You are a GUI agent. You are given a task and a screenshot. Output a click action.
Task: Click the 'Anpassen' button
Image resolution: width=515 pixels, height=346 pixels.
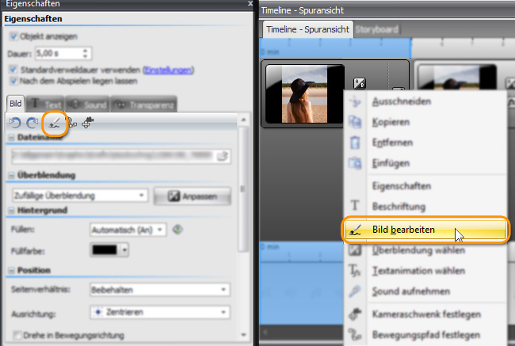coord(192,196)
